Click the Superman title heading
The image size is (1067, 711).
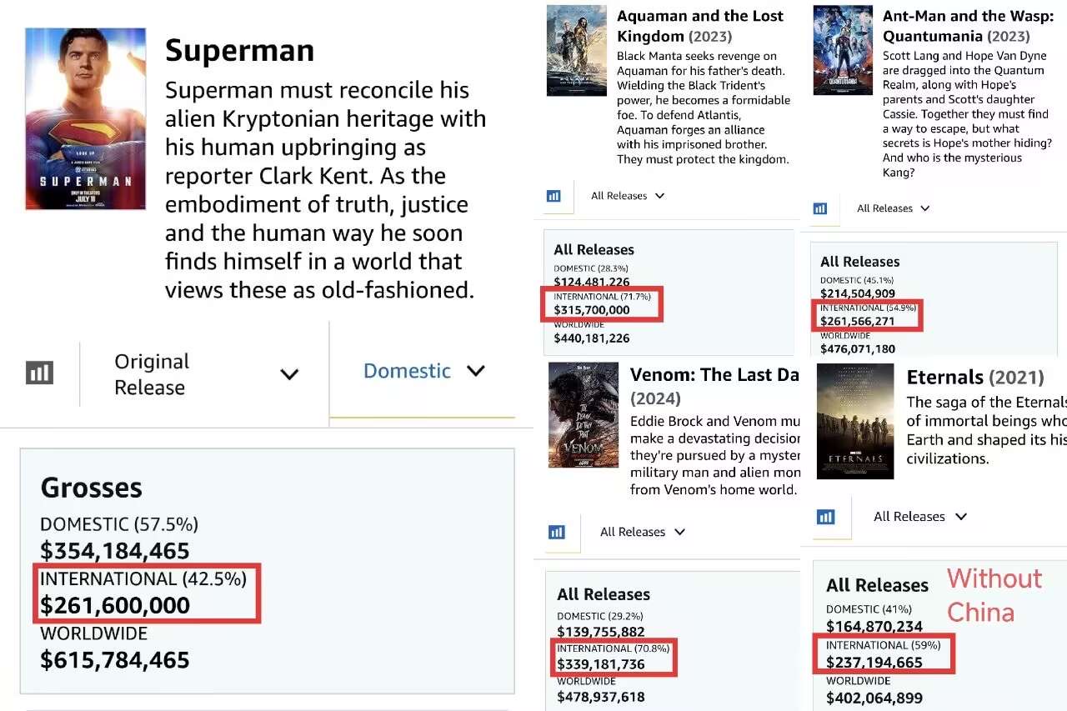click(239, 51)
